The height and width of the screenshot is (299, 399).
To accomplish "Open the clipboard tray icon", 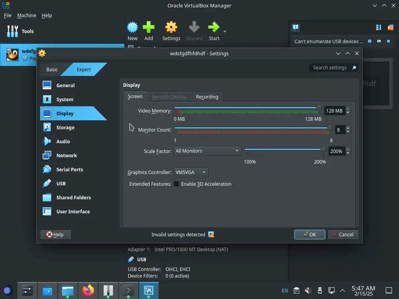I will (296, 290).
